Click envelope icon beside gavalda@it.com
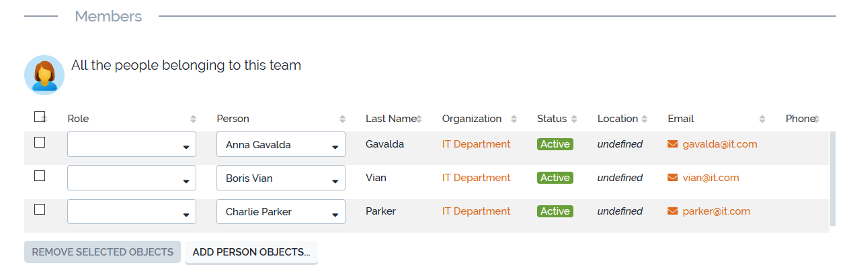This screenshot has height=277, width=851. (x=672, y=144)
